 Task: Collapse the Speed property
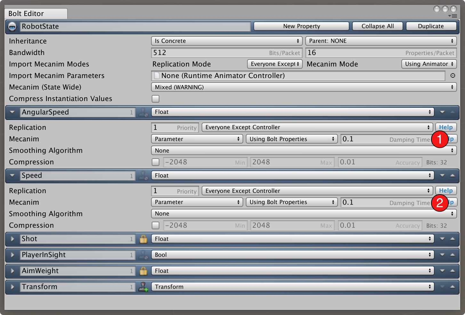pos(12,176)
